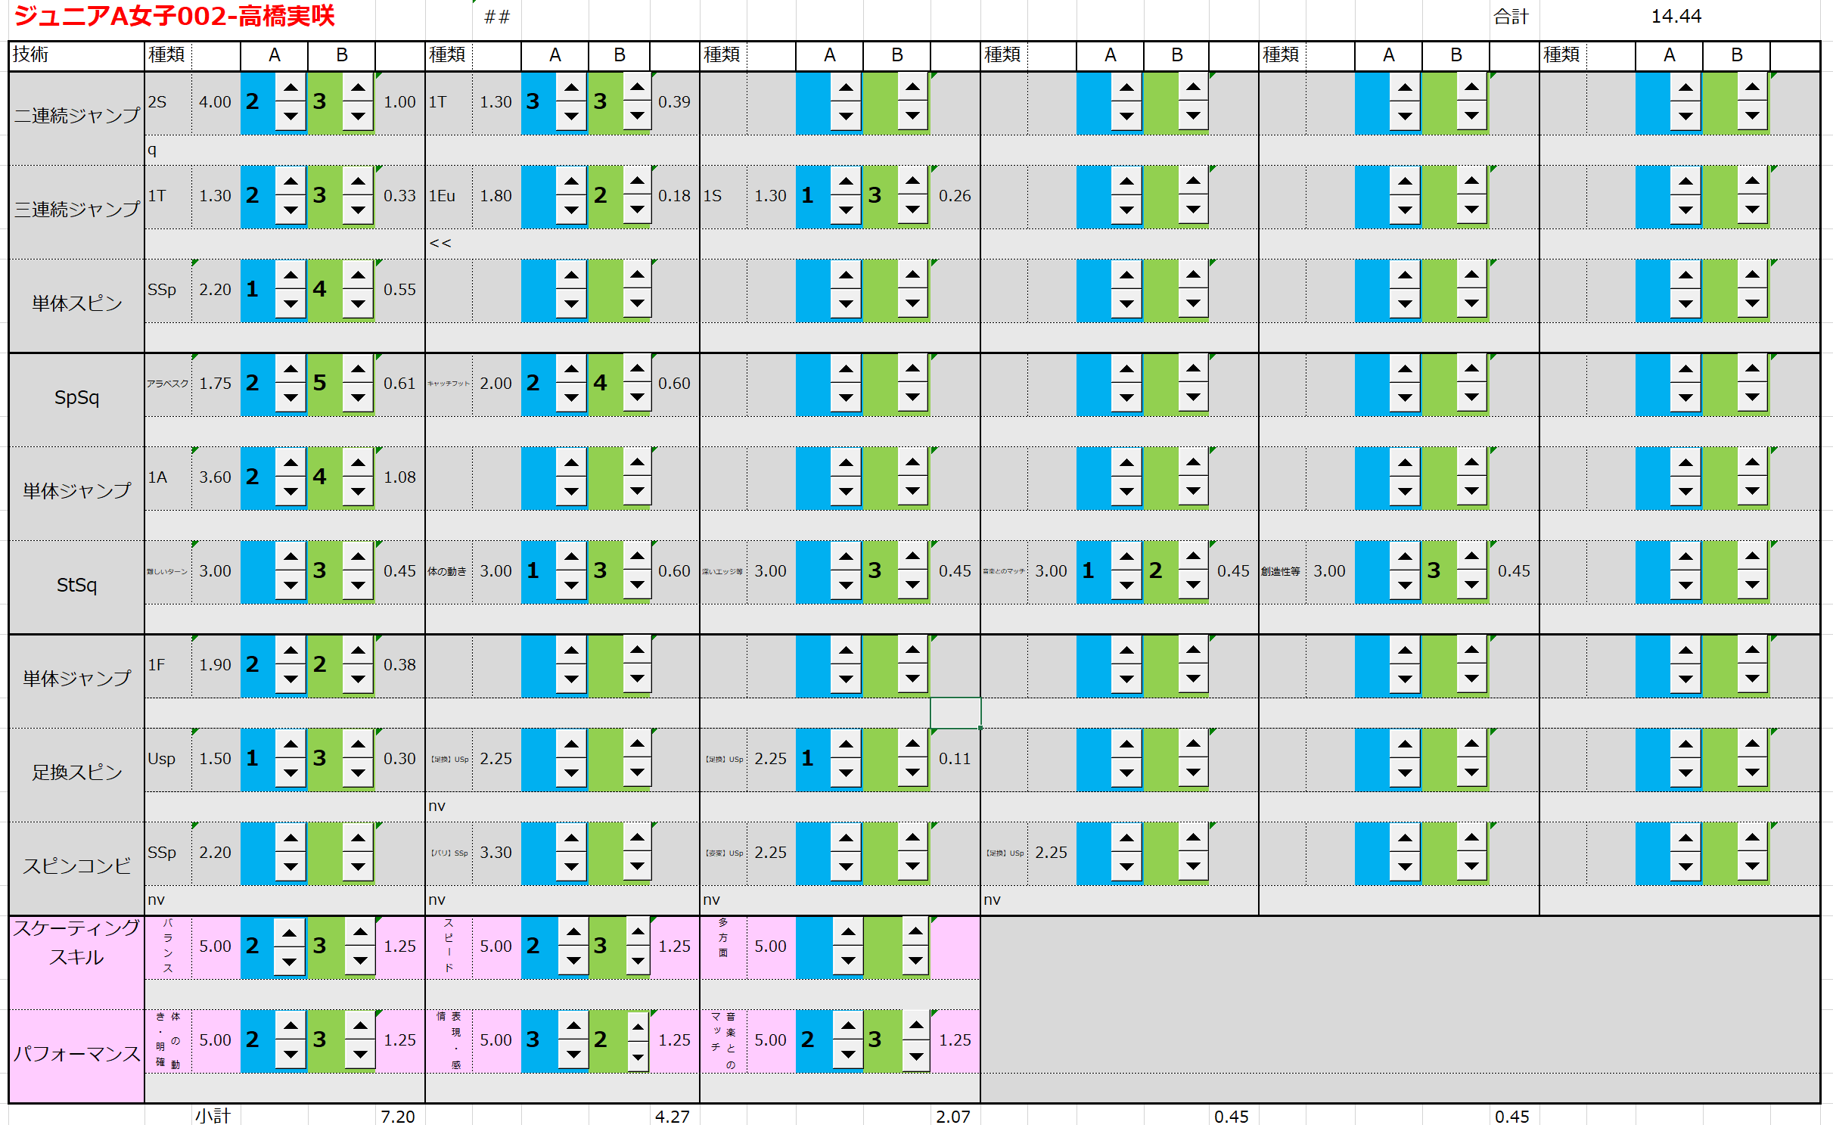This screenshot has height=1125, width=1833.
Task: Select the 合計 total value 14.44
Action: tap(1675, 17)
